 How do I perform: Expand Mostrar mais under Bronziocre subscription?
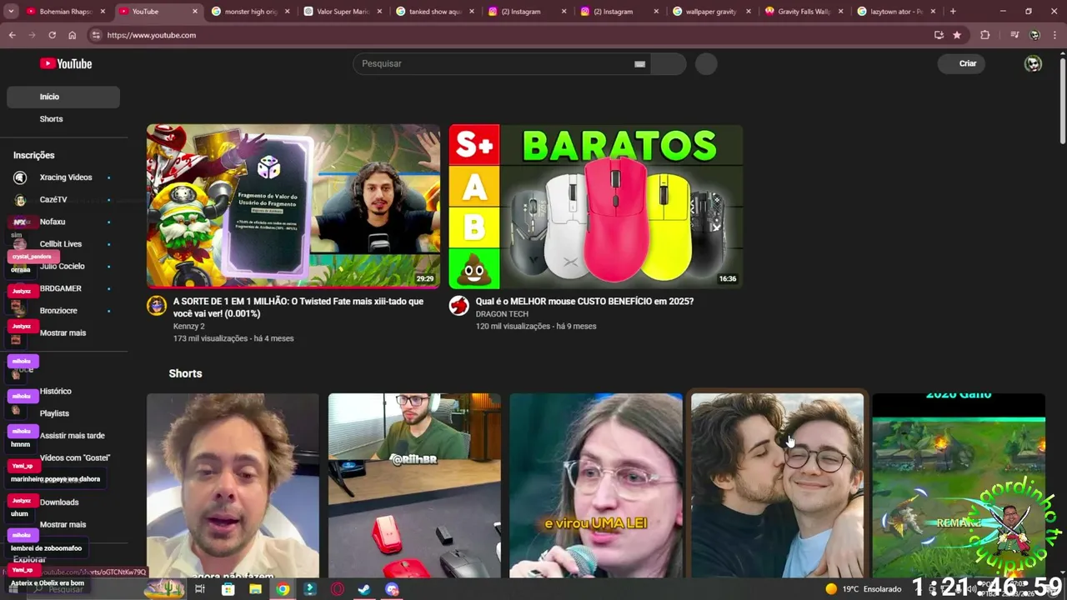63,332
